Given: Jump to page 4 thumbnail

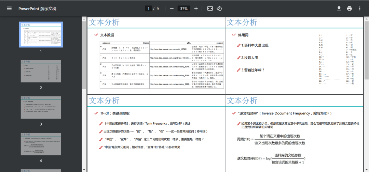Looking at the screenshot, I should click(x=41, y=144).
